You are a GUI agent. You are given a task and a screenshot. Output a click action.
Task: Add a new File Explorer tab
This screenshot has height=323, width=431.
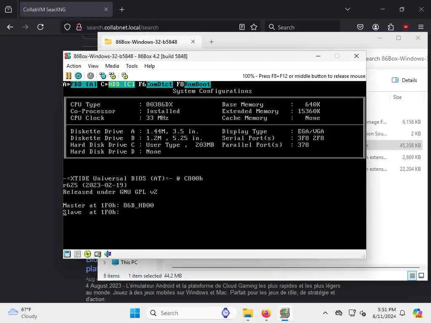pos(211,42)
